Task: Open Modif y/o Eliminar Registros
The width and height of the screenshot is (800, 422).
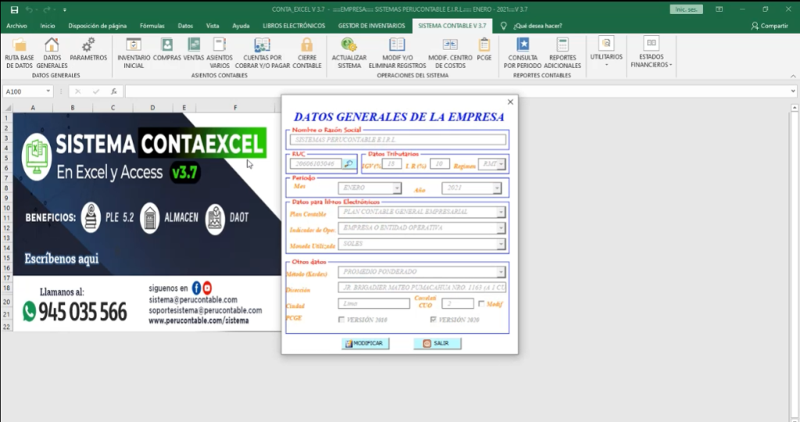Action: [x=397, y=53]
